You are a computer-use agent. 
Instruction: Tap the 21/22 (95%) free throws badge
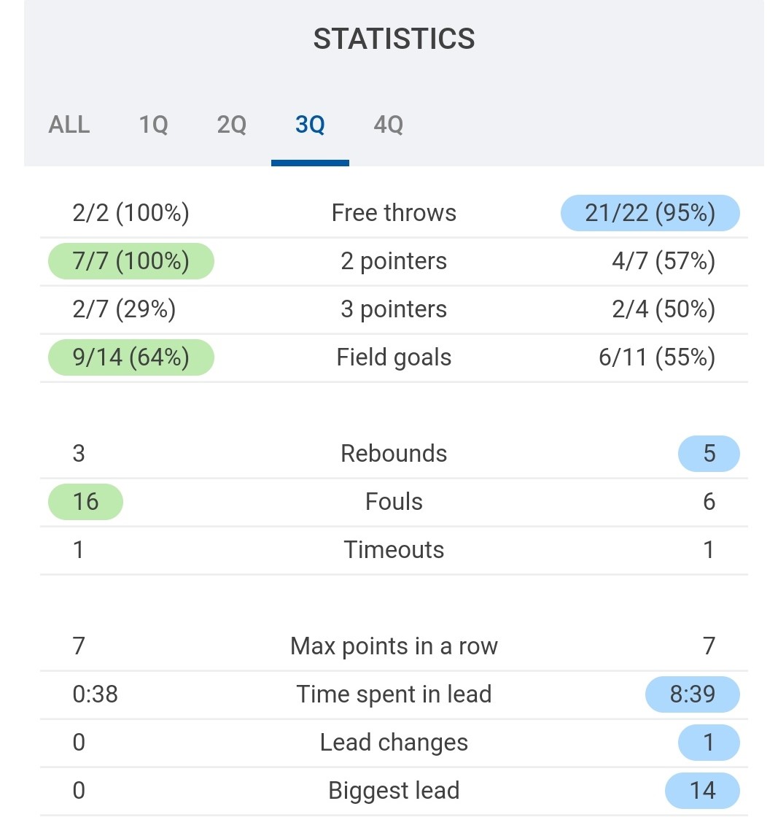650,213
